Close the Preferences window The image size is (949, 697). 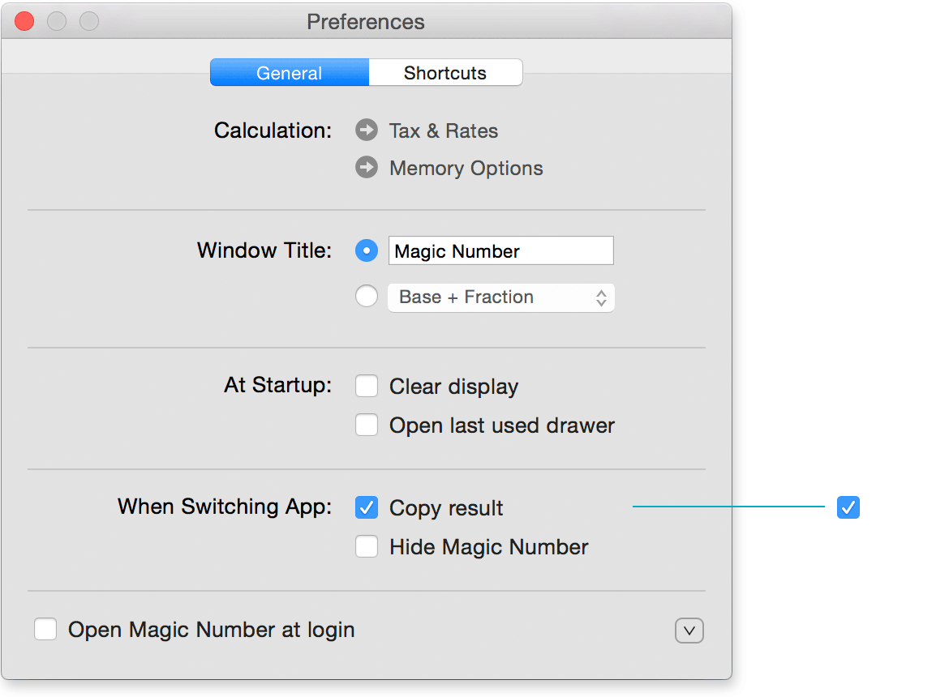[24, 21]
